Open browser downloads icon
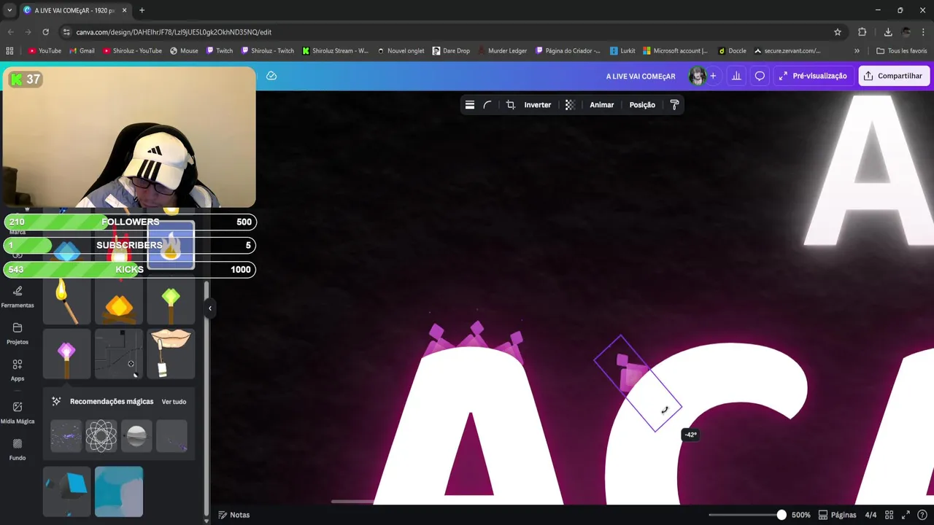 pos(888,32)
